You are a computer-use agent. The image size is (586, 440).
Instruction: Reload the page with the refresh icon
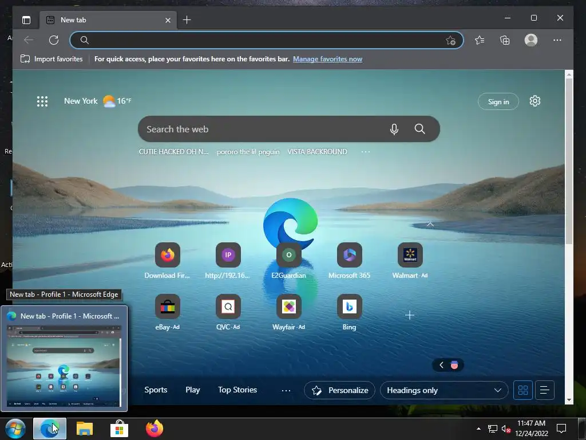pyautogui.click(x=54, y=40)
